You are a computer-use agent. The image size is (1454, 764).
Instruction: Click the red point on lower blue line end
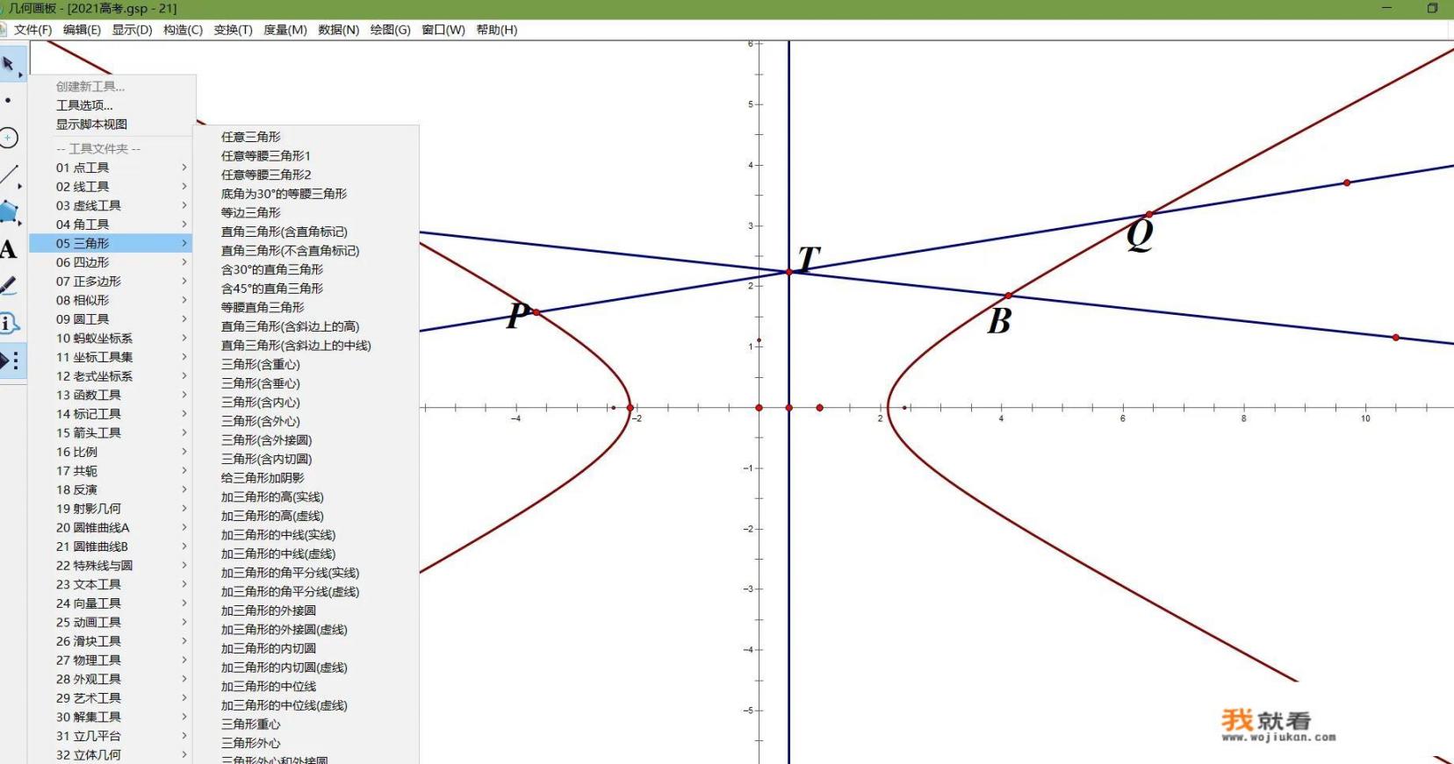click(x=1396, y=338)
